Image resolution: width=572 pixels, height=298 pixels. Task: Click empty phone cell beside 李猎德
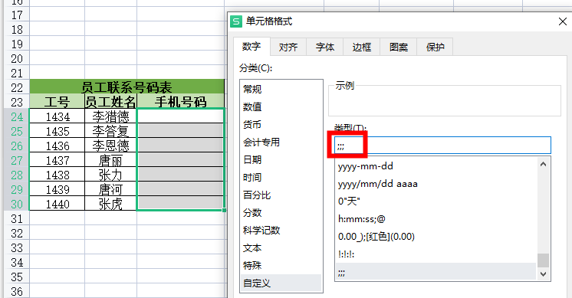tap(181, 116)
